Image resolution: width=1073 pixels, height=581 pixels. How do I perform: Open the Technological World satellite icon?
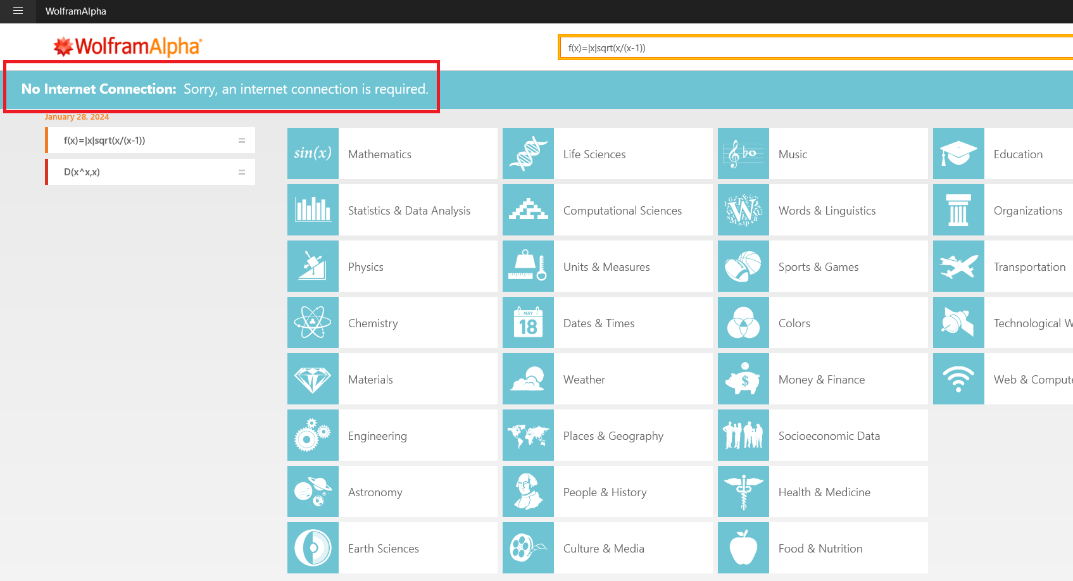click(x=958, y=323)
